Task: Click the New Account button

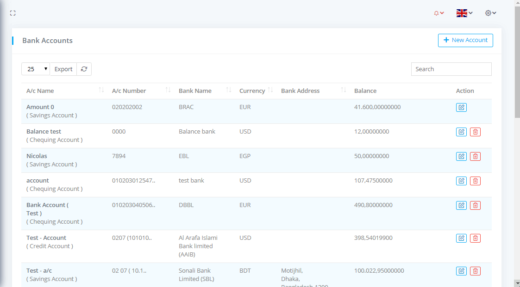Action: pos(465,41)
